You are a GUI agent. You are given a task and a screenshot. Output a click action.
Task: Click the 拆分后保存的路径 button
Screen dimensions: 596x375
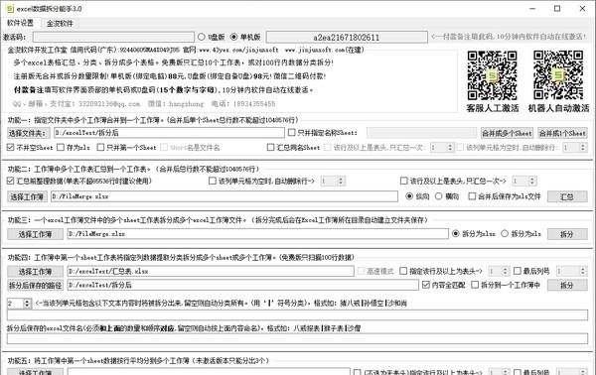click(x=36, y=285)
